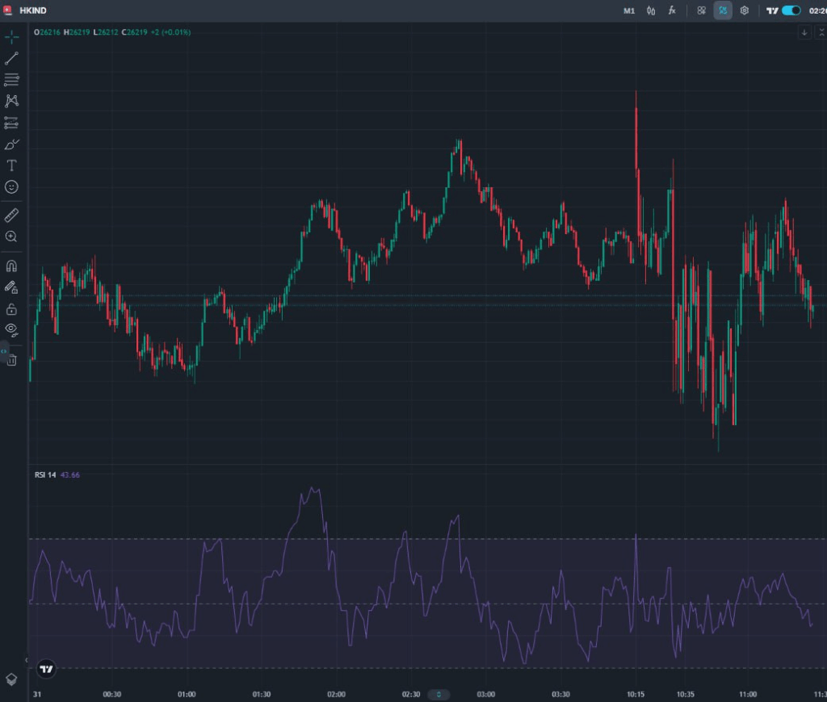Activate the zoom in tool
827x702 pixels.
[x=11, y=236]
